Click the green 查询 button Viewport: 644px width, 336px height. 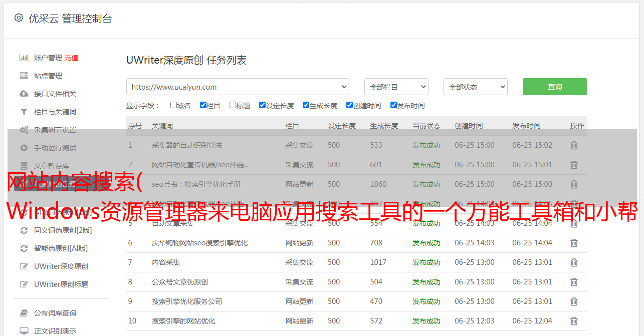(x=555, y=87)
